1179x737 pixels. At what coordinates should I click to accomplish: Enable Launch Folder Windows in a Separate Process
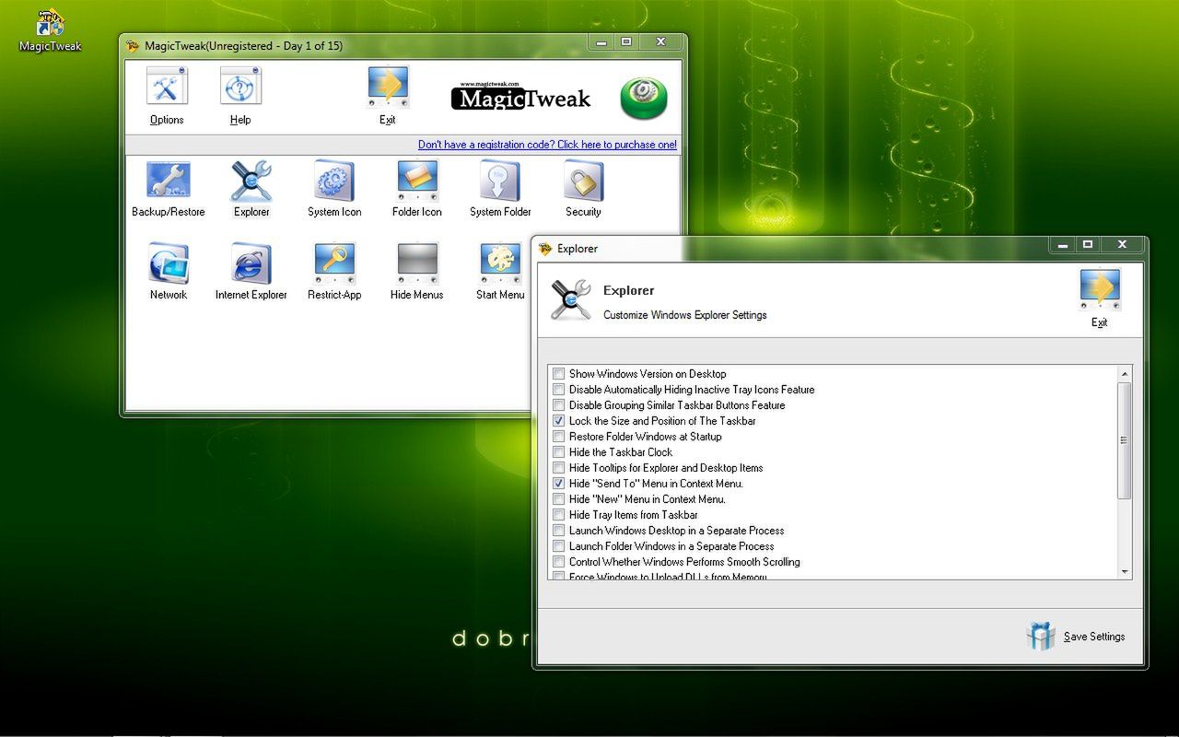pos(558,546)
